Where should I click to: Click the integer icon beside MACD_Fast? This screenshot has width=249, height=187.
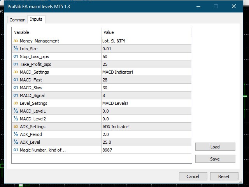pos(16,80)
